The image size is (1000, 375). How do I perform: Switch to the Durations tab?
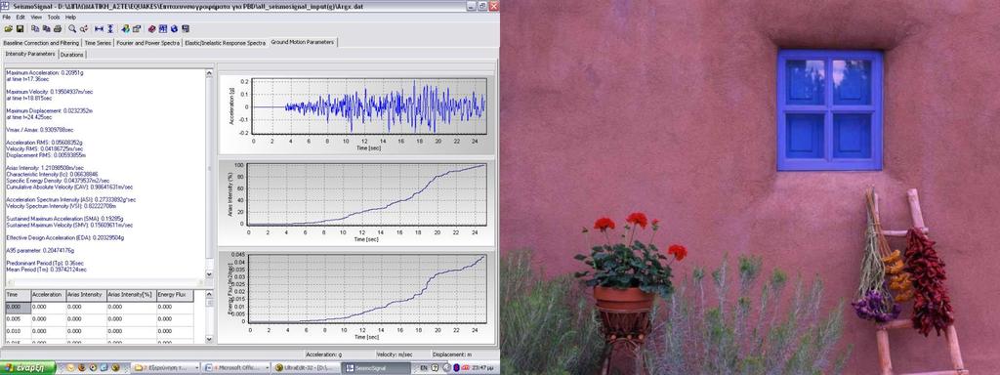pyautogui.click(x=72, y=55)
